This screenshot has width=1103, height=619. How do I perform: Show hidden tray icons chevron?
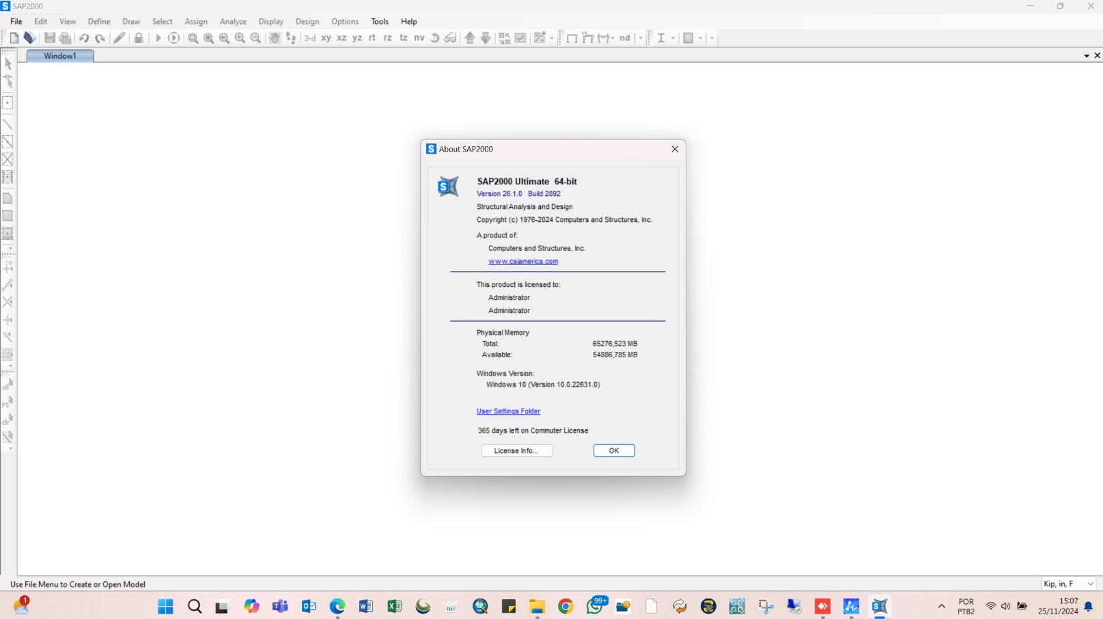[941, 607]
